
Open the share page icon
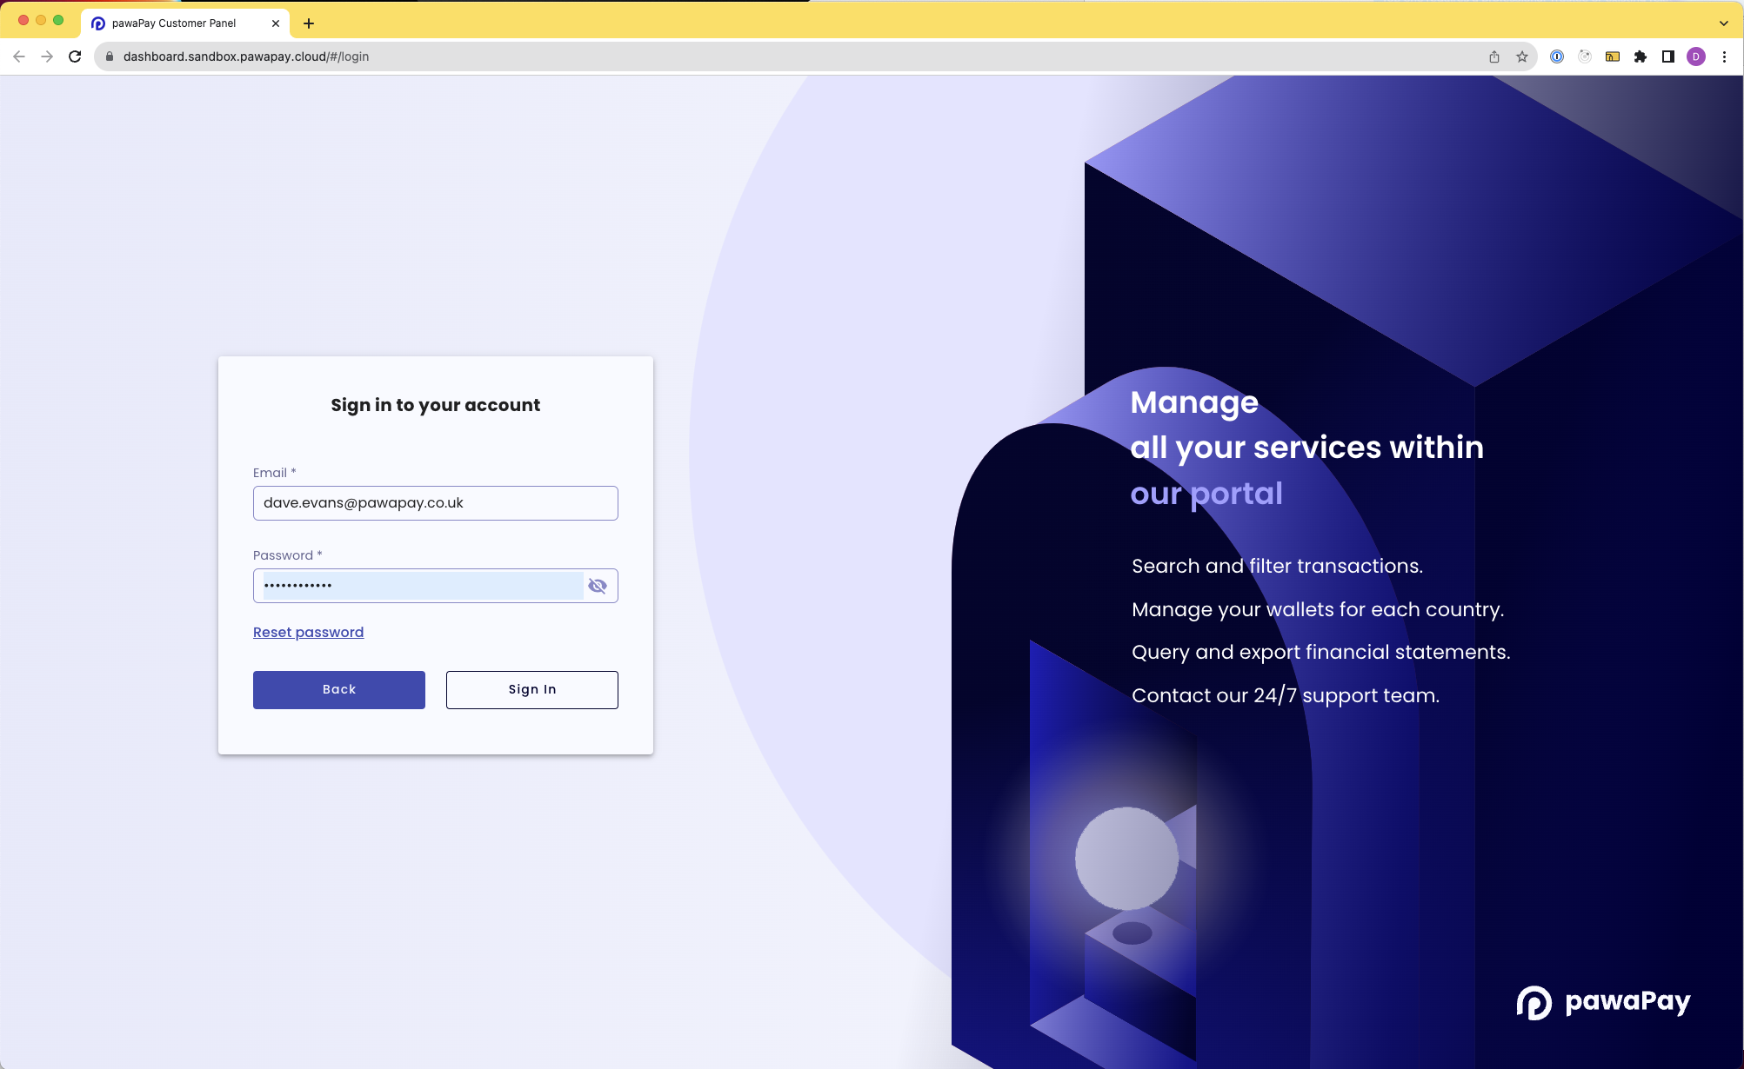point(1493,56)
